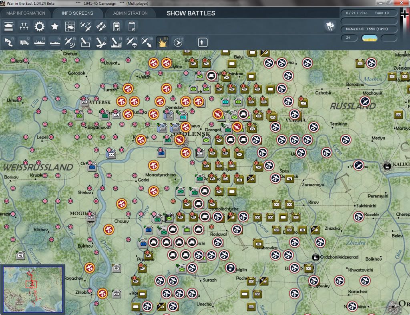Image resolution: width=410 pixels, height=315 pixels.
Task: Select grey HQ unit near Berezina river
Action: [x=20, y=255]
